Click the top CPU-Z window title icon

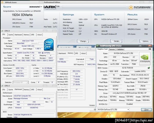tap(2, 31)
